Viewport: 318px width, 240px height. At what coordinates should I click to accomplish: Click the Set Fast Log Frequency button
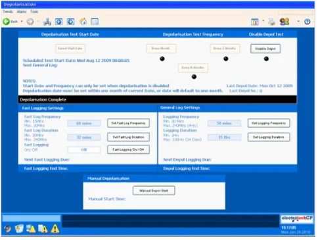128,123
